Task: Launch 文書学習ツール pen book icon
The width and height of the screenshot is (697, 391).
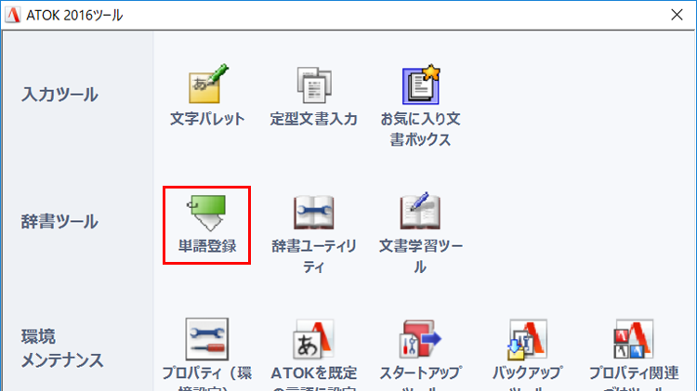Action: [420, 211]
